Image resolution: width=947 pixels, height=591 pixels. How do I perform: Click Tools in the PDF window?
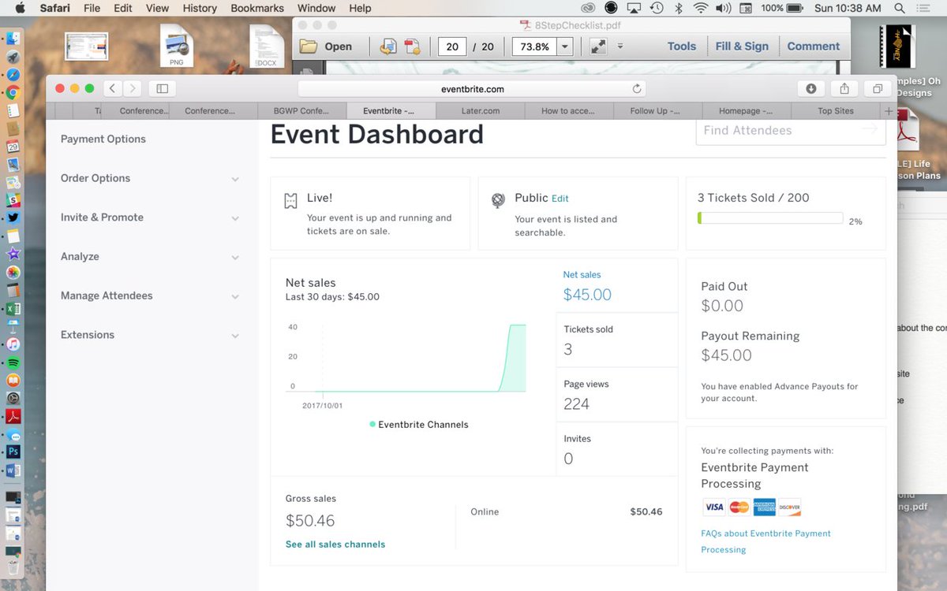[x=682, y=46]
